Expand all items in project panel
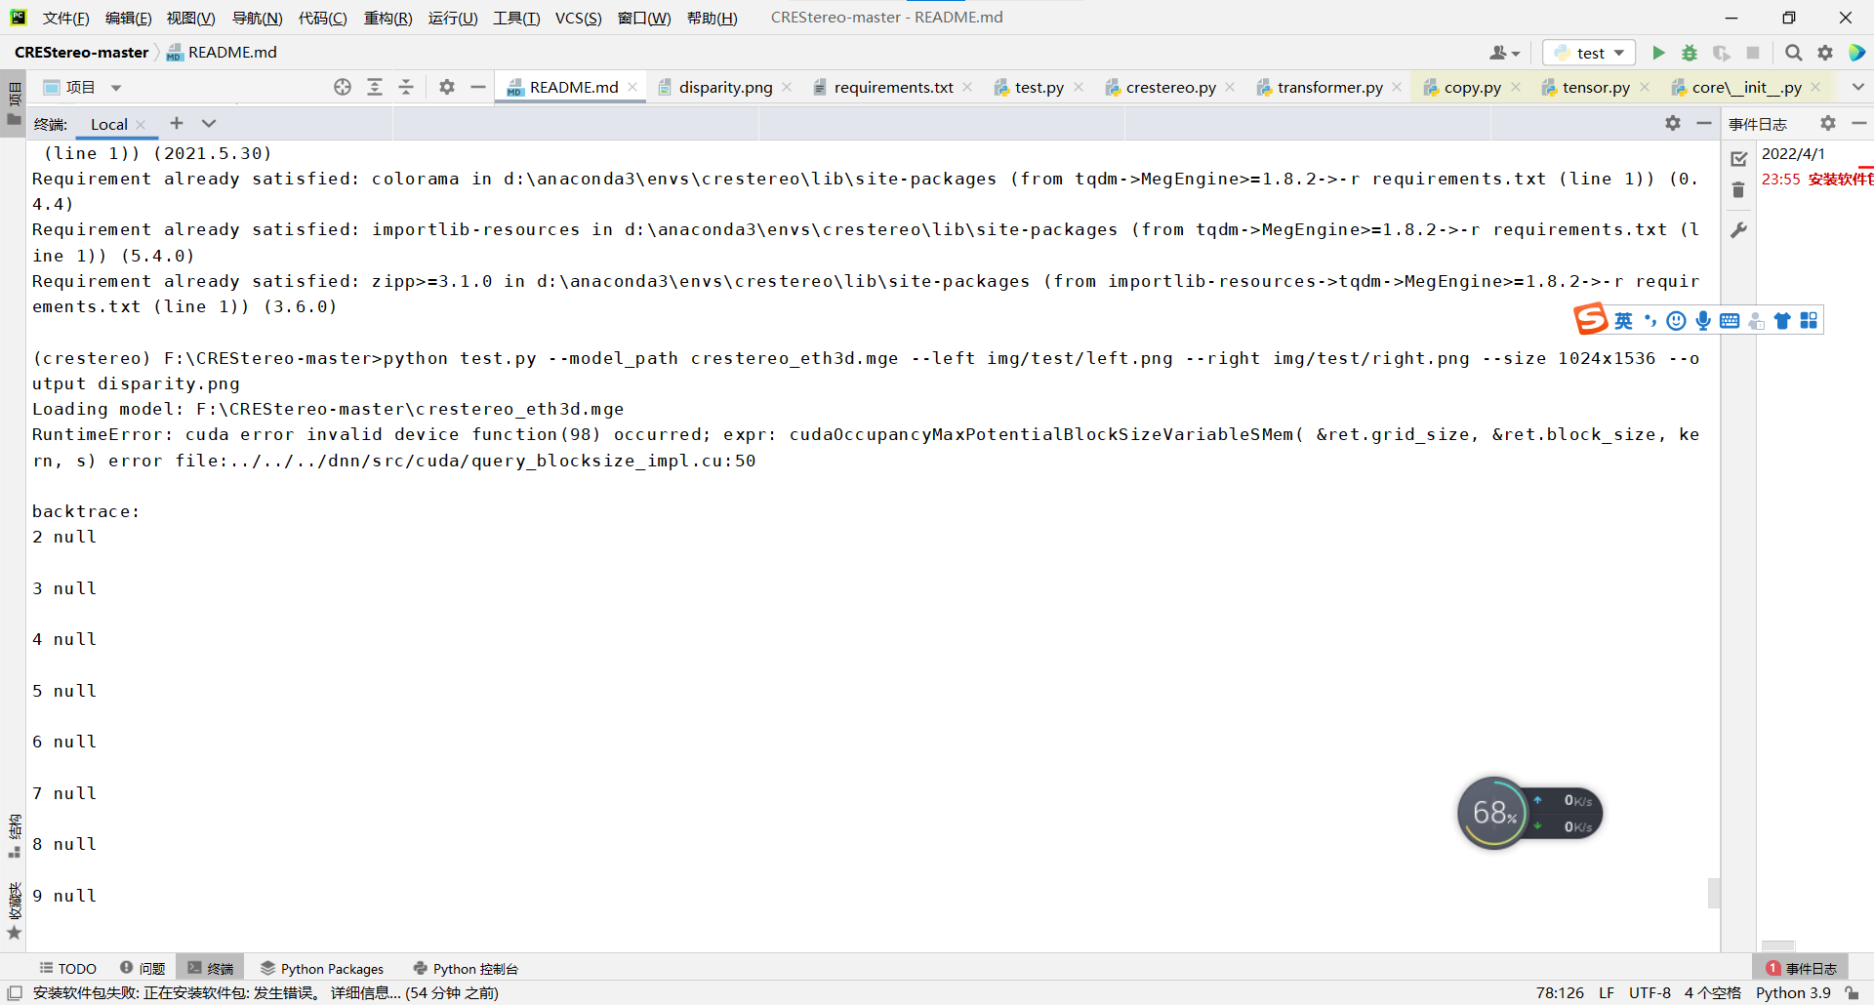The width and height of the screenshot is (1874, 1005). pyautogui.click(x=375, y=87)
